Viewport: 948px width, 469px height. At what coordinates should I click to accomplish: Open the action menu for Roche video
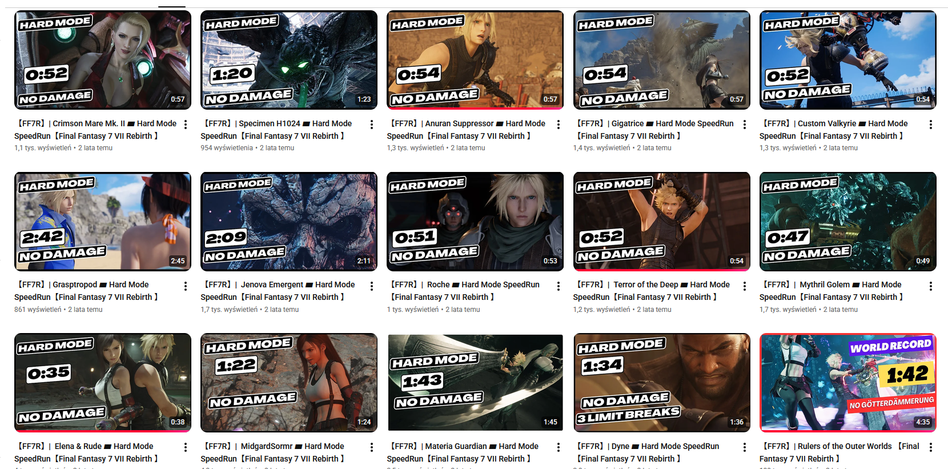559,286
